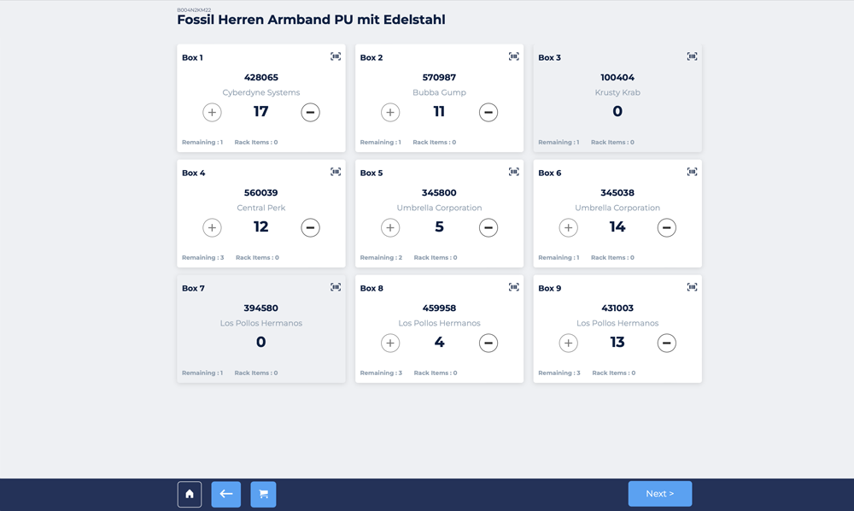Screen dimensions: 854x511
Task: Decrease quantity for Box 1 Cyberdyne Systems
Action: (x=310, y=112)
